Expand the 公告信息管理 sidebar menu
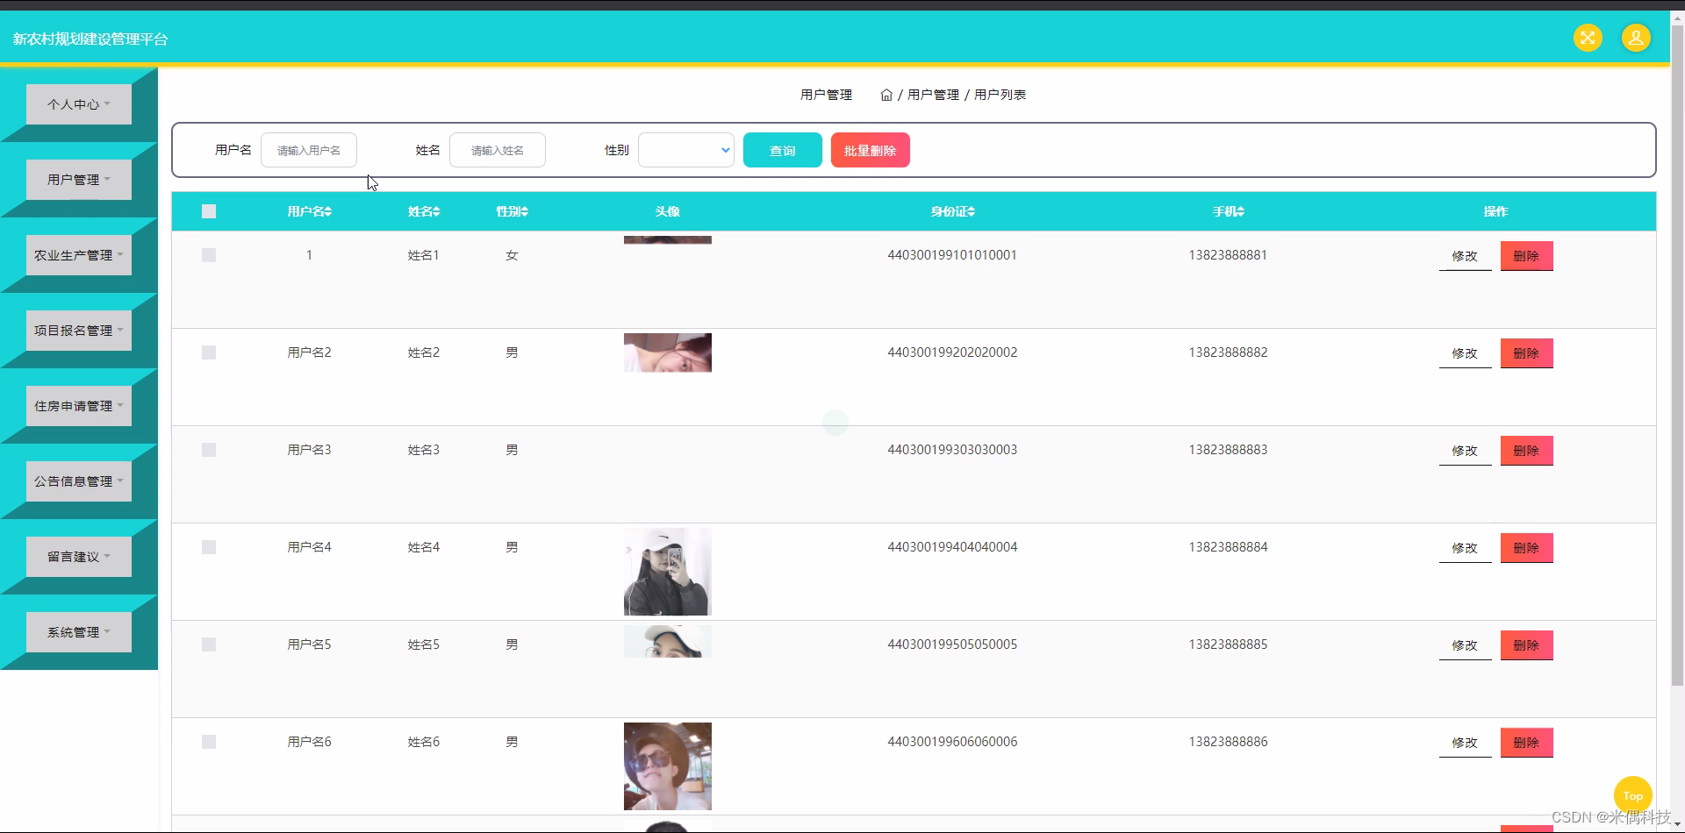1685x833 pixels. point(79,481)
